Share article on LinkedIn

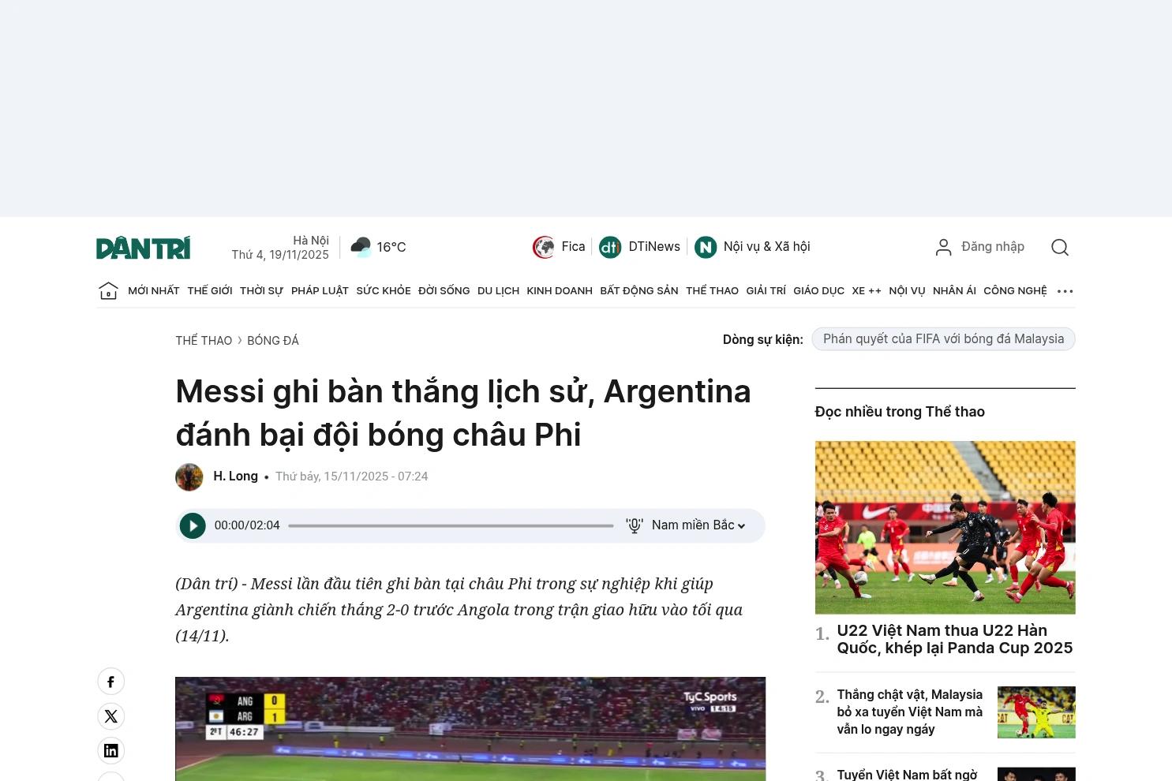point(111,751)
